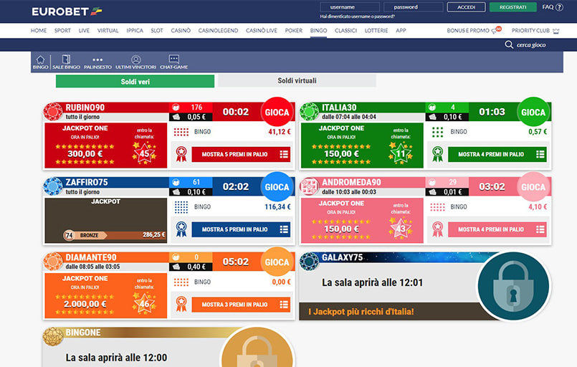Screen dimensions: 577x367
Task: Click the green Registrati button
Action: click(512, 7)
